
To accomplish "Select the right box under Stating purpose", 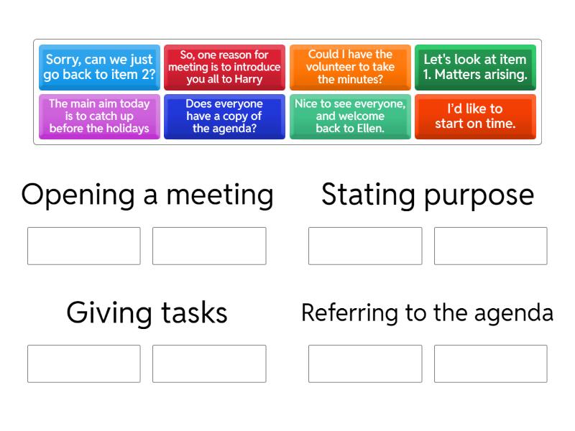I will click(x=490, y=246).
